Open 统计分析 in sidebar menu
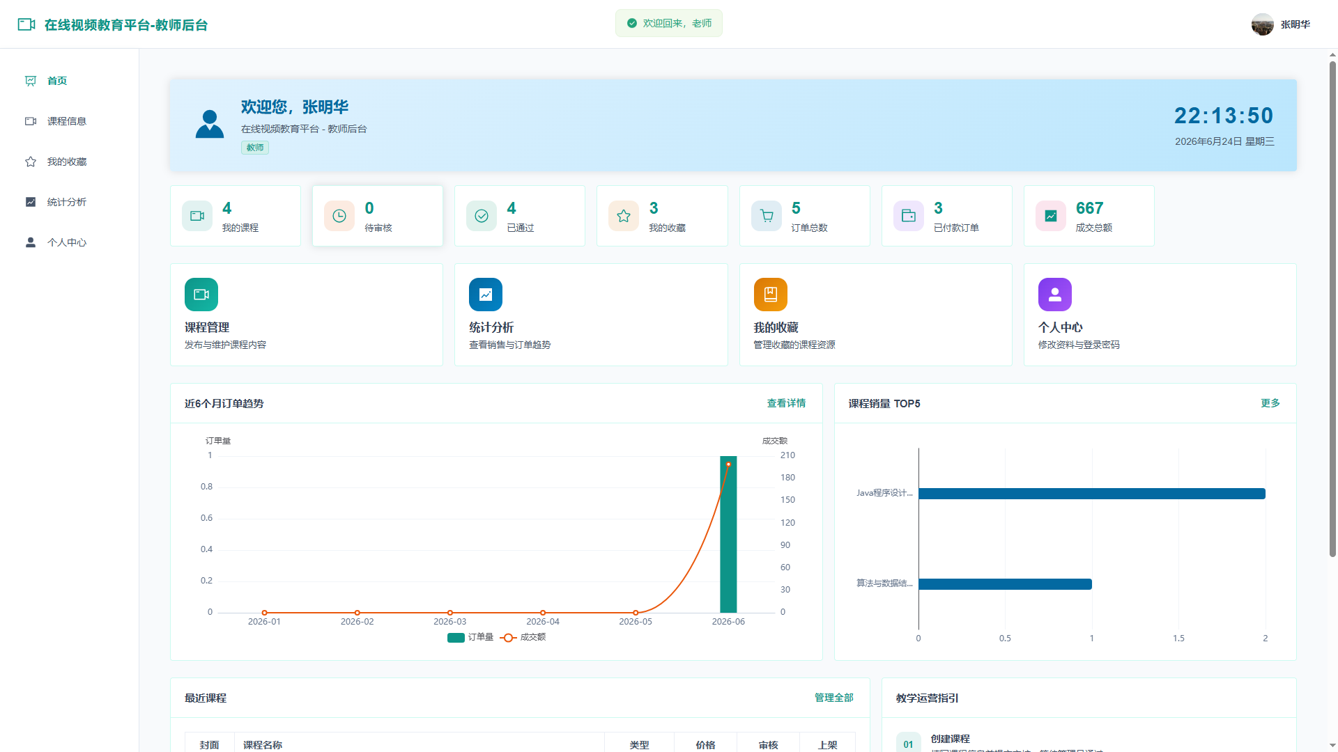The width and height of the screenshot is (1338, 752). [x=67, y=202]
